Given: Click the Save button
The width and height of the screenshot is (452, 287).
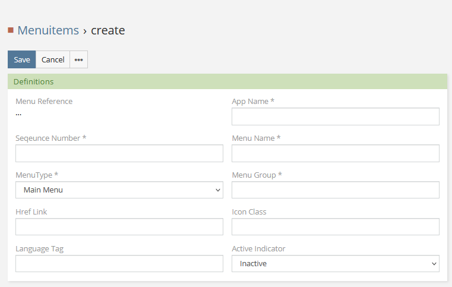Looking at the screenshot, I should point(22,59).
